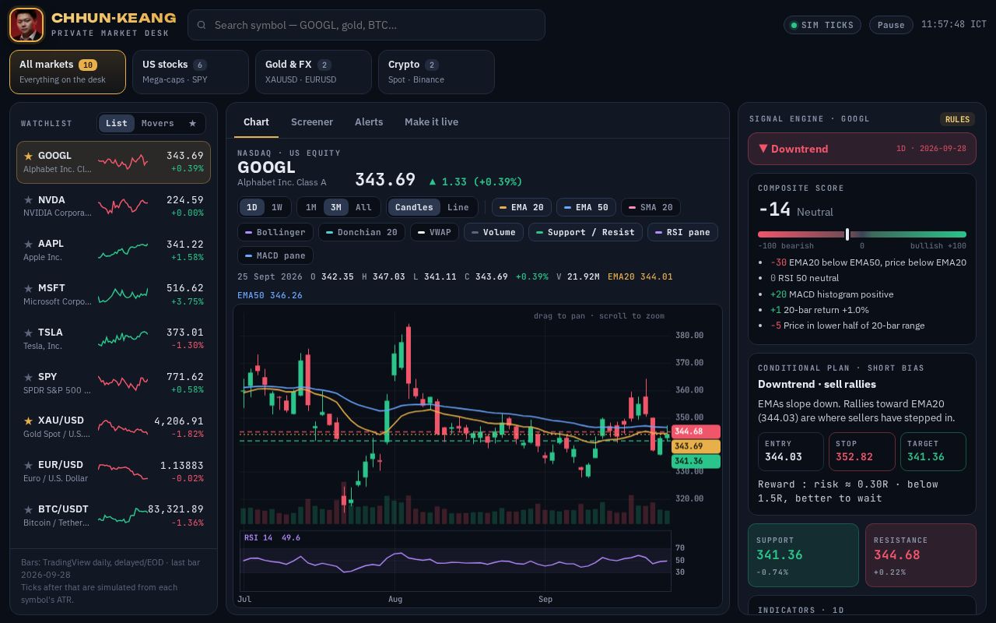Toggle the MACD pane

[275, 255]
